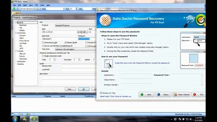The width and height of the screenshot is (217, 122).
Task: Click the OK button in Property dialog
Action: [84, 89]
